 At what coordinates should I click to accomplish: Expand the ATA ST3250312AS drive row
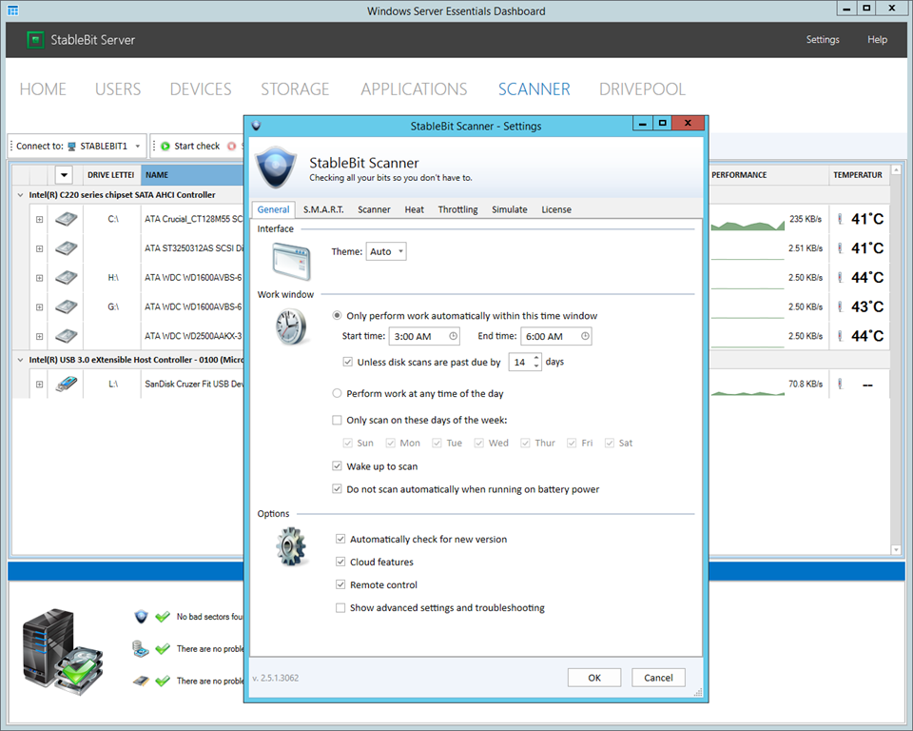pyautogui.click(x=39, y=249)
